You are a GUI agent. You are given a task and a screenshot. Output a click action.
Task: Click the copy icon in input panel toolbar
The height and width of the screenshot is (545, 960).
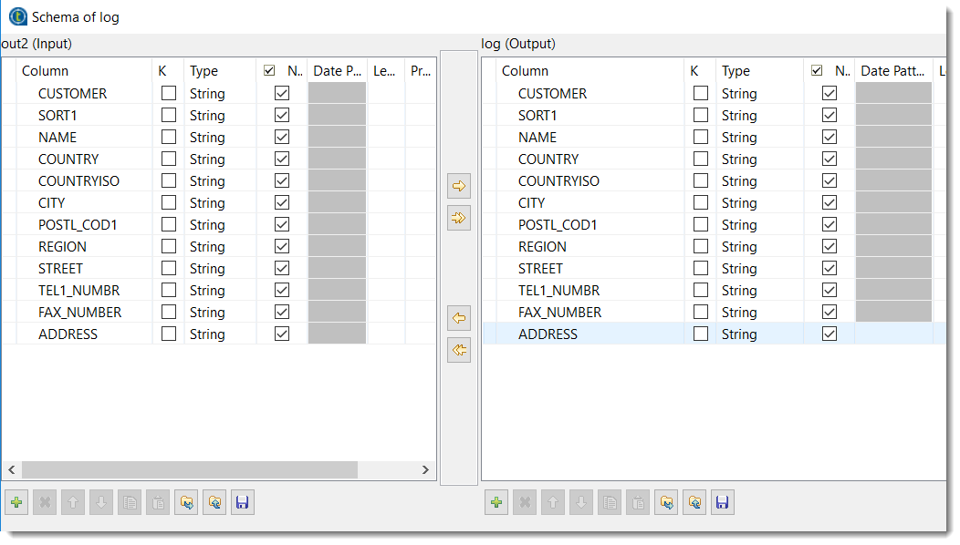pos(130,503)
